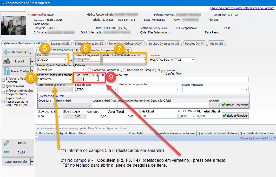Click the link to view patient information

coord(242,8)
